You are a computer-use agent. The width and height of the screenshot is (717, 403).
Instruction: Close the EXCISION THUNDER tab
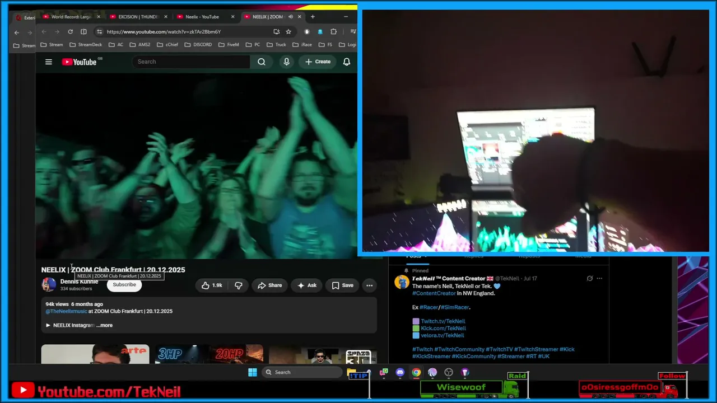click(166, 17)
